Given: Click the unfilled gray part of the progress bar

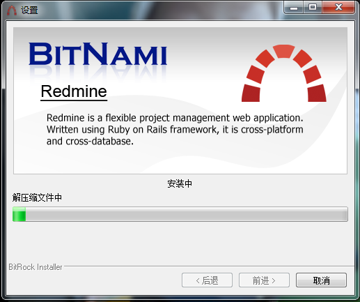Looking at the screenshot, I should [x=187, y=214].
